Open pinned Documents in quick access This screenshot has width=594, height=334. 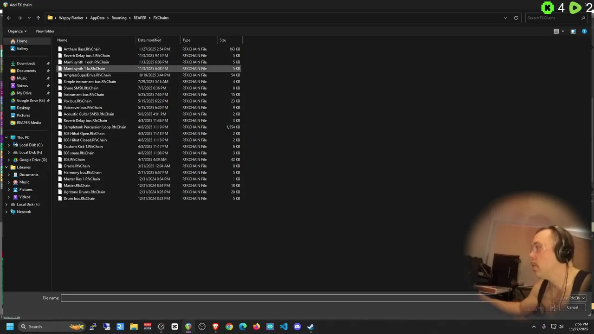[x=26, y=71]
